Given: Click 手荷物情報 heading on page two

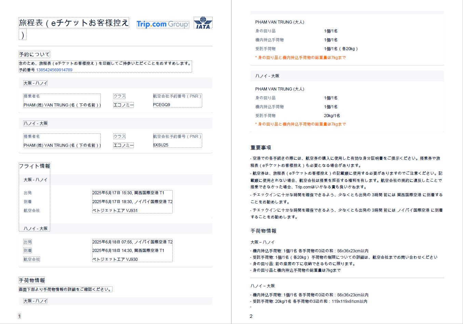Looking at the screenshot, I should coord(263,231).
